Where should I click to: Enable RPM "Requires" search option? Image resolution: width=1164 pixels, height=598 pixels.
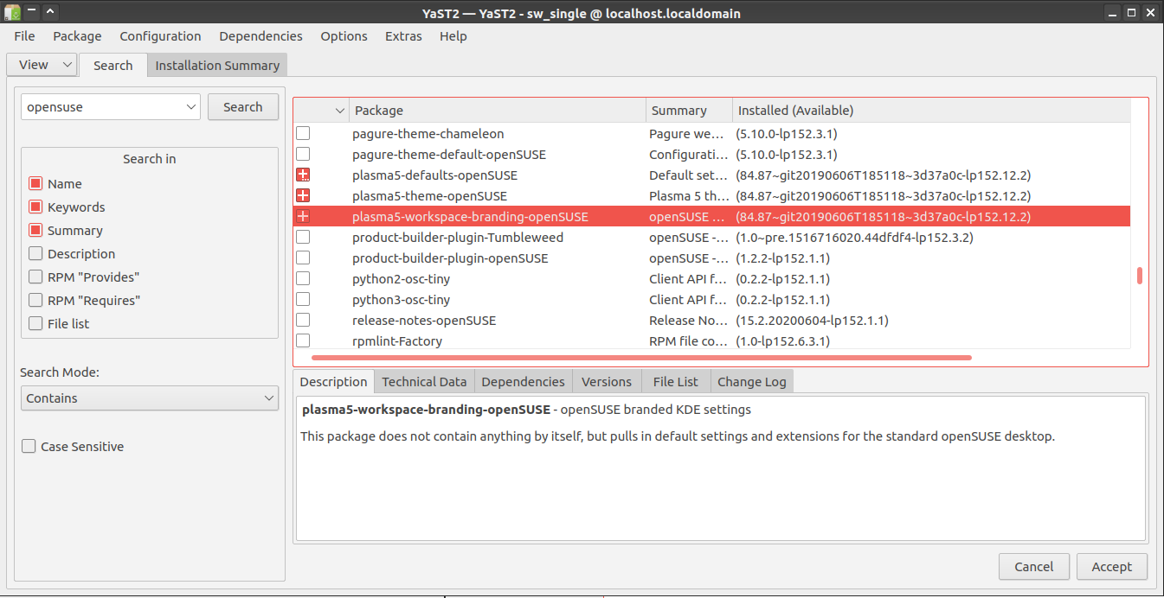click(x=35, y=301)
